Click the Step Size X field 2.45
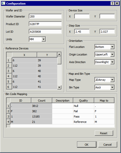The width and height of the screenshot is (121, 153). (82, 31)
